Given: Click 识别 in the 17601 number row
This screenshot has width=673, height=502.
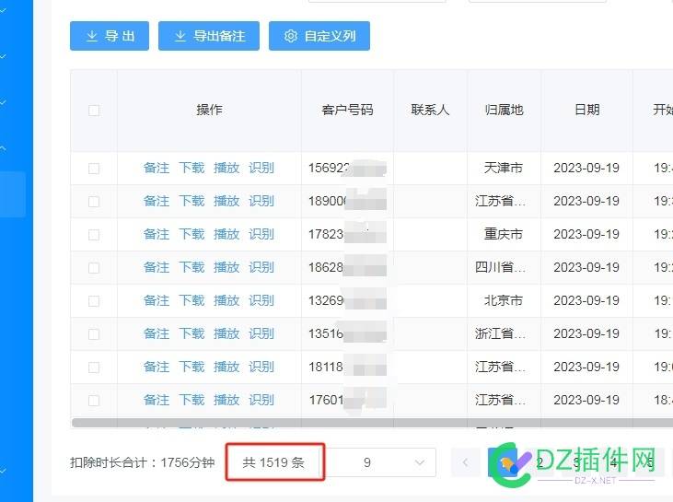Looking at the screenshot, I should point(261,400).
